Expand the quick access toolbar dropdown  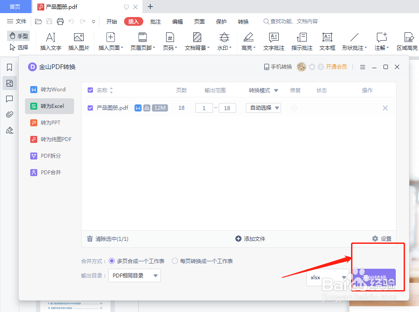click(93, 21)
